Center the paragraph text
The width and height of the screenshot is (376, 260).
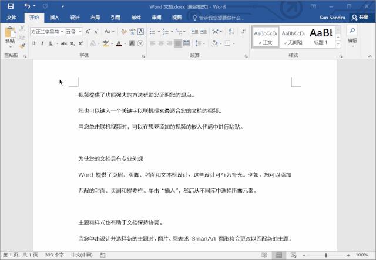(x=161, y=43)
